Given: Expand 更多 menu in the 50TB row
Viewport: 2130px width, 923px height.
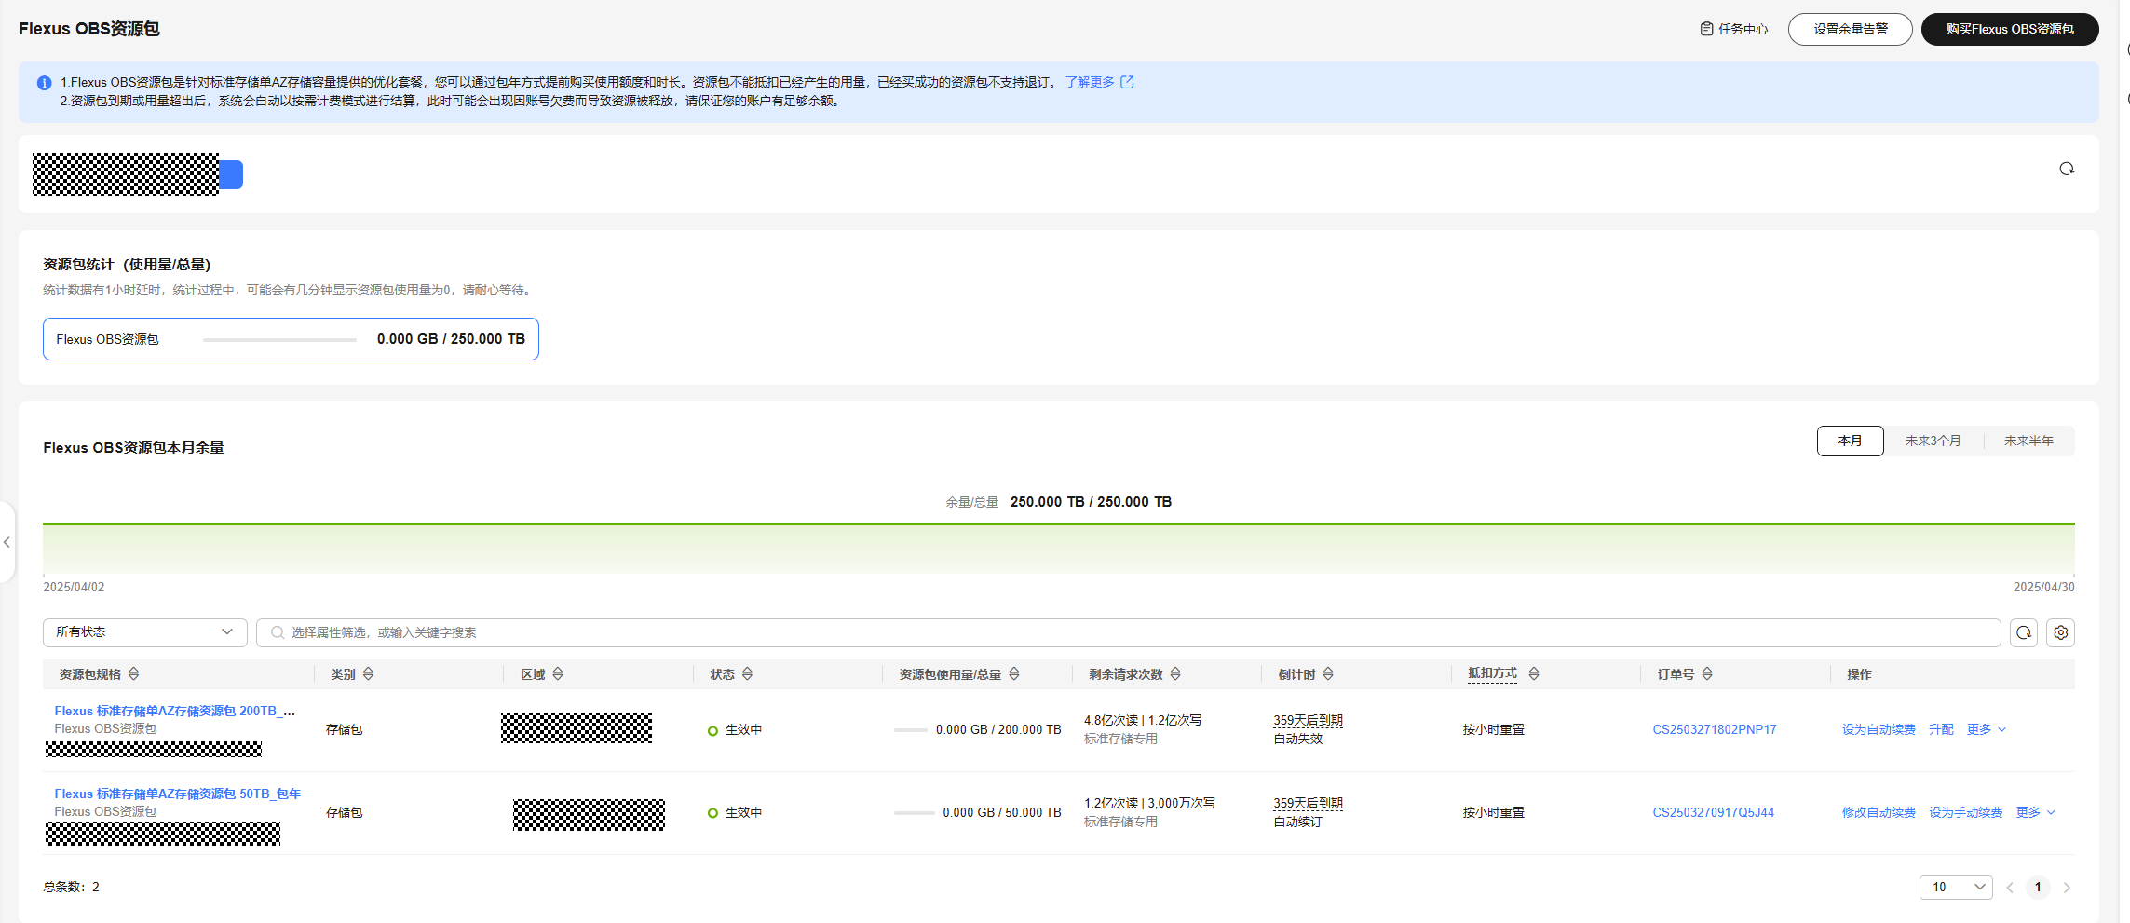Looking at the screenshot, I should tap(2035, 812).
